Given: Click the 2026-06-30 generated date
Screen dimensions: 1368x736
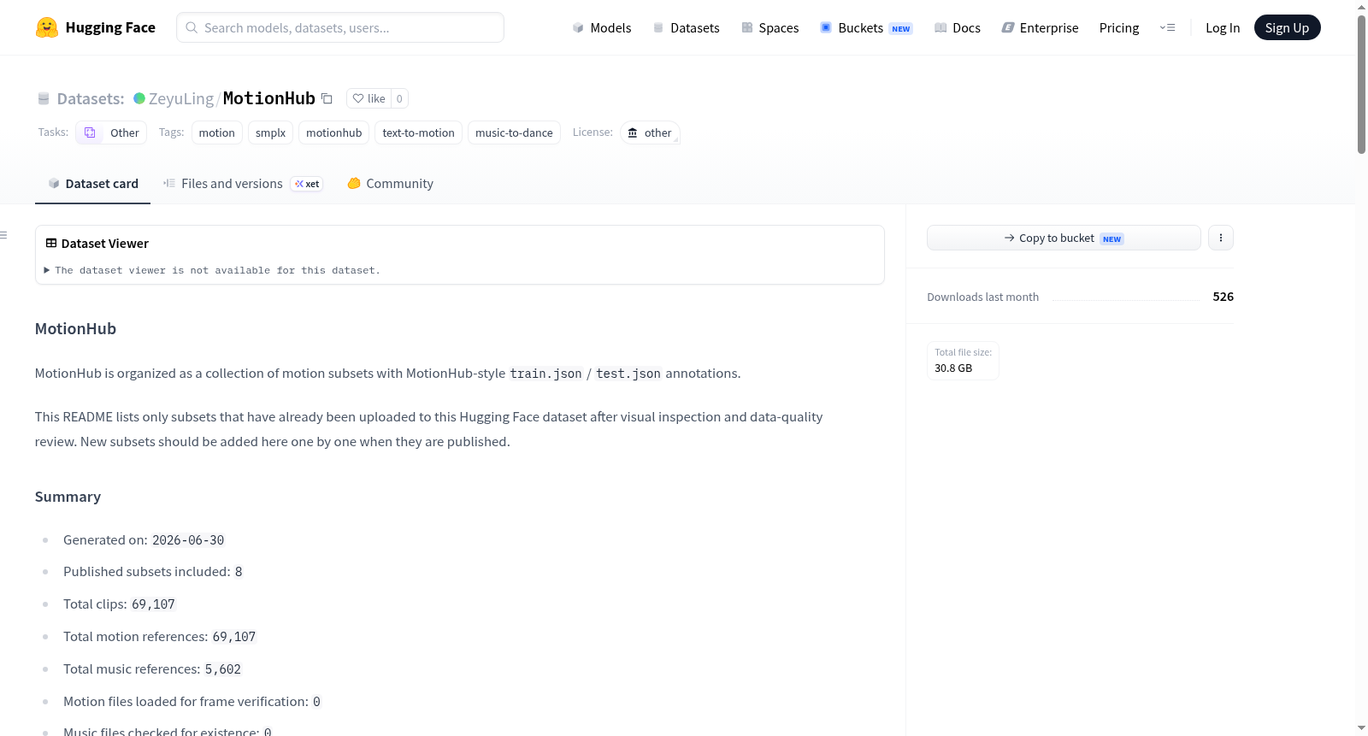Looking at the screenshot, I should click(x=188, y=540).
